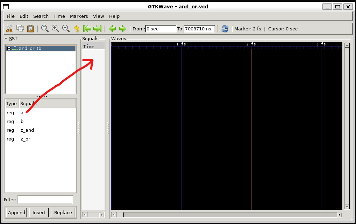This screenshot has width=356, height=224.
Task: Expand the and_or_tb tree node
Action: 9,48
